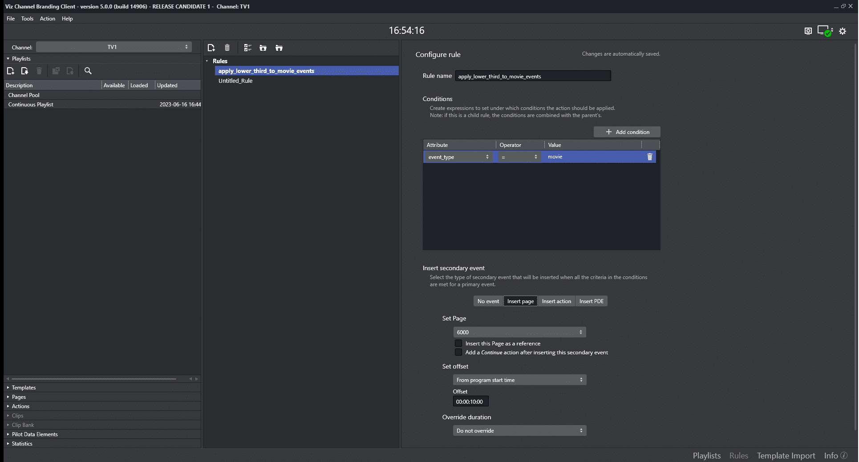Click the create new playlist icon
Viewport: 859px width, 462px height.
(x=11, y=71)
